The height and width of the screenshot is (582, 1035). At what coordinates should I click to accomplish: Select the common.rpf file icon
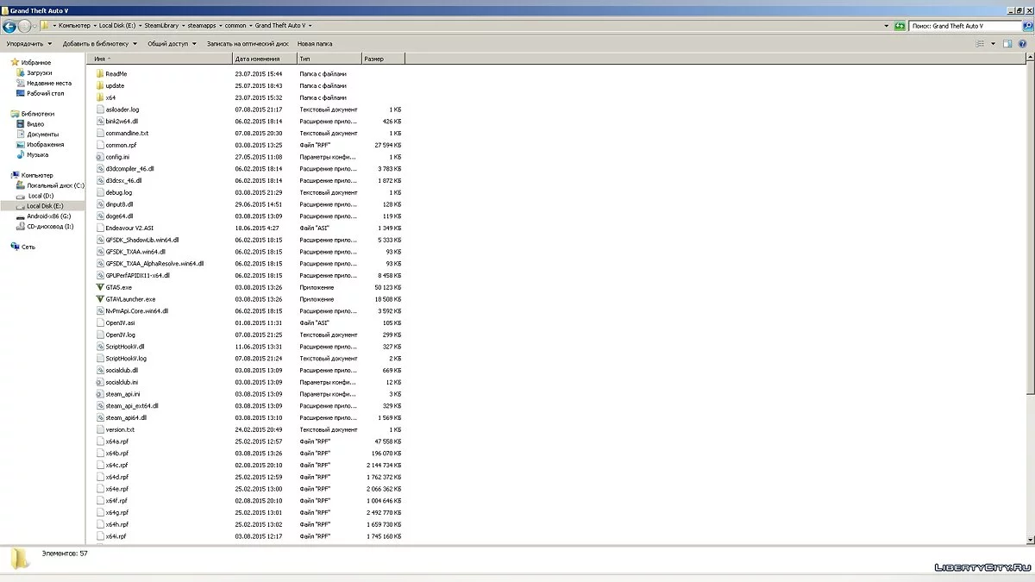pos(100,145)
